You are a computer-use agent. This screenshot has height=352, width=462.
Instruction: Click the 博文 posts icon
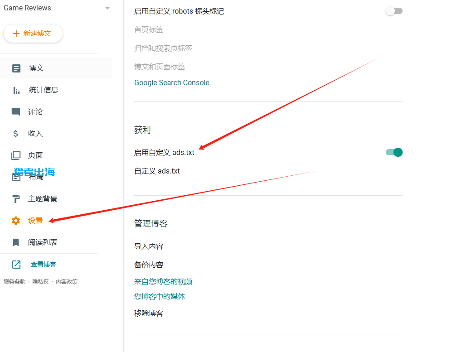pyautogui.click(x=16, y=68)
